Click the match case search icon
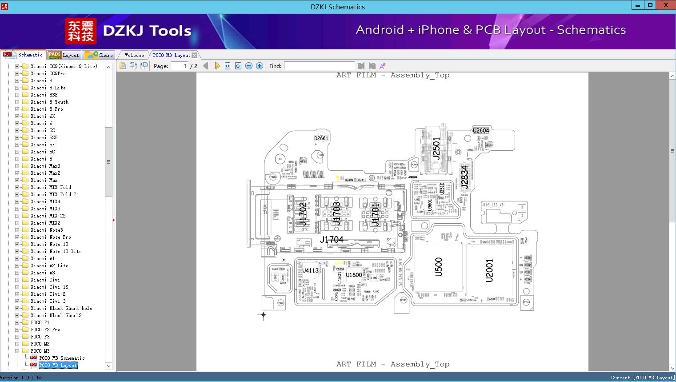676x382 pixels. (382, 66)
